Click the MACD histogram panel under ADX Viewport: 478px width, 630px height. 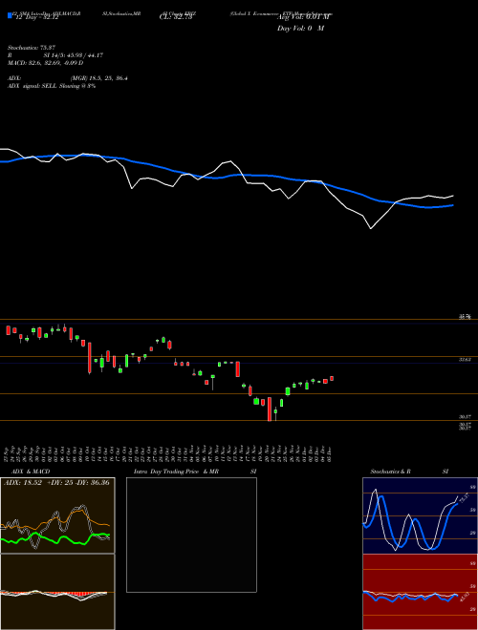[x=57, y=592]
